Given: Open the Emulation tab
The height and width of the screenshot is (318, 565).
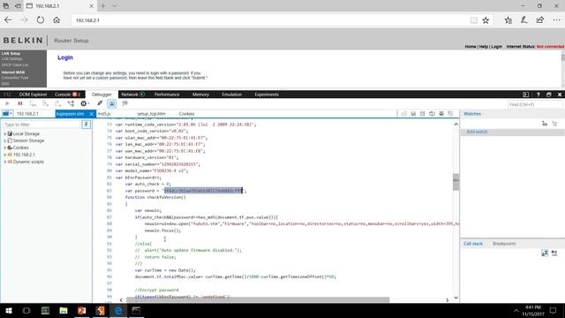Looking at the screenshot, I should 231,95.
